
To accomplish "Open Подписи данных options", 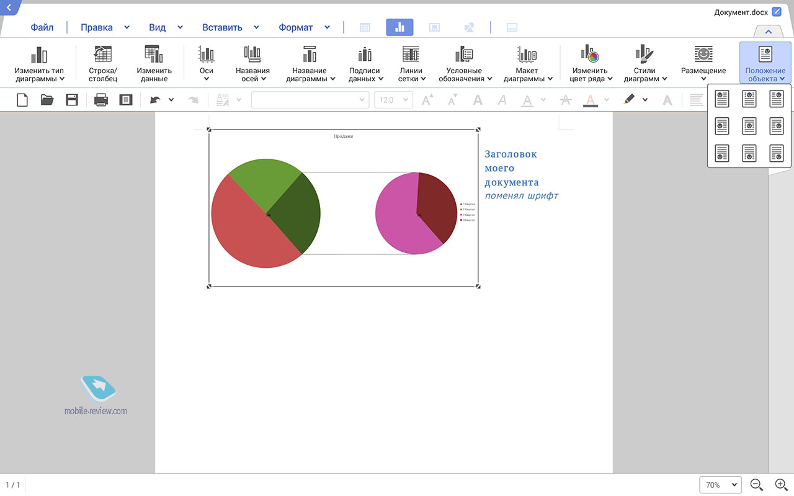I will click(x=364, y=64).
